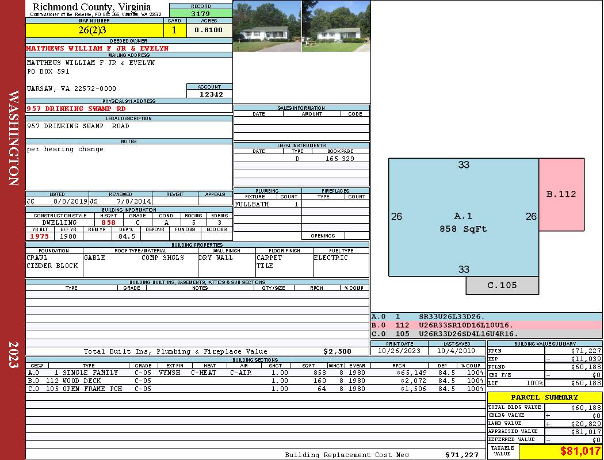Select the acres value 0.8100
Screen dimensions: 604x460
coord(209,30)
